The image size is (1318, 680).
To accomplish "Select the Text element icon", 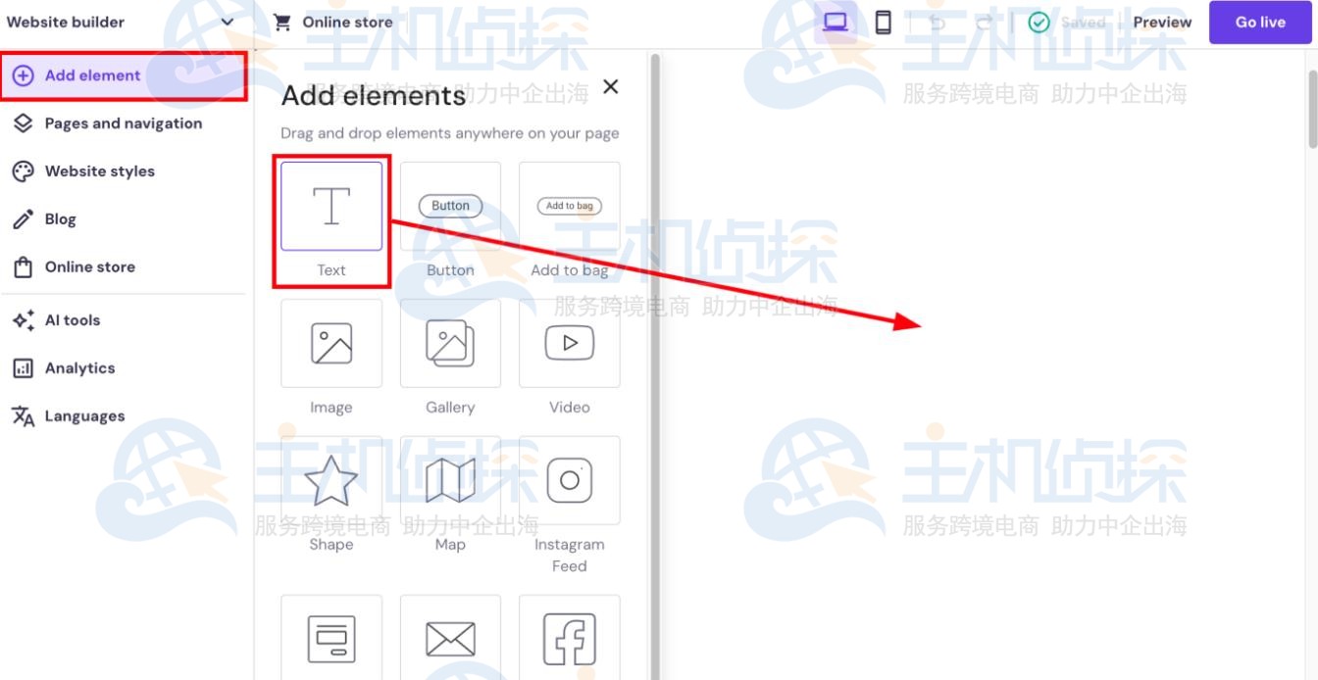I will [330, 206].
